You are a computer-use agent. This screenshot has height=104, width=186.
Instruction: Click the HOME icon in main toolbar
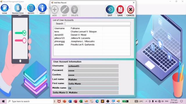pos(5,8)
